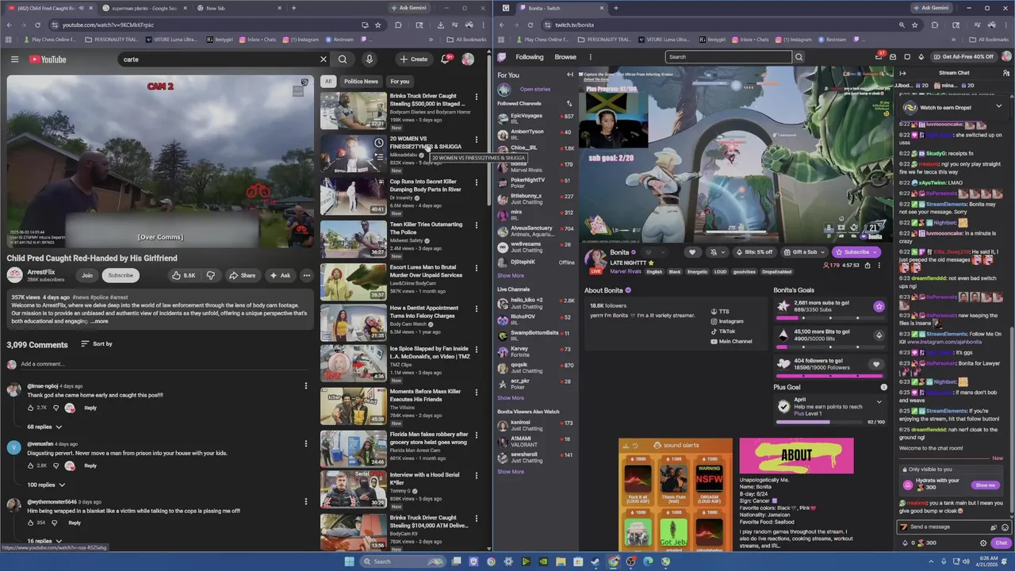
Task: Open emote picker in chat input
Action: coord(1005,527)
